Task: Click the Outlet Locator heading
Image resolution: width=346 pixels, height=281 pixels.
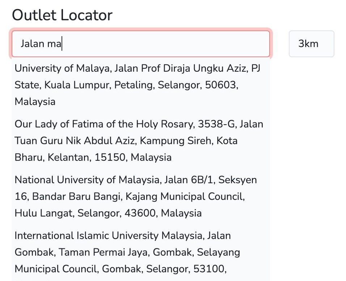Action: 62,15
